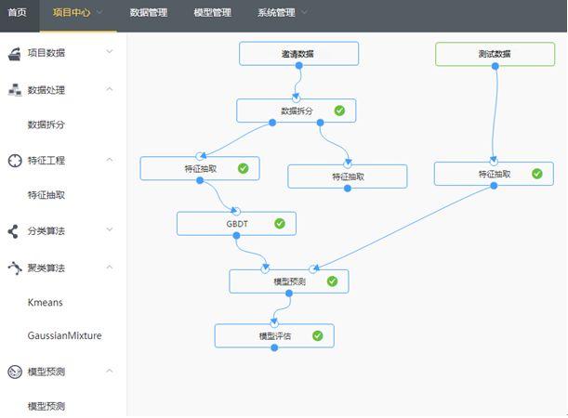Click output port of middle 特征抽取 node
The image size is (568, 418).
point(348,189)
